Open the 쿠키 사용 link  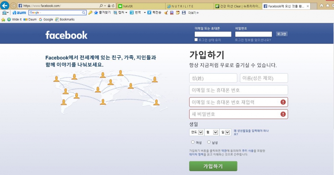pos(248,151)
